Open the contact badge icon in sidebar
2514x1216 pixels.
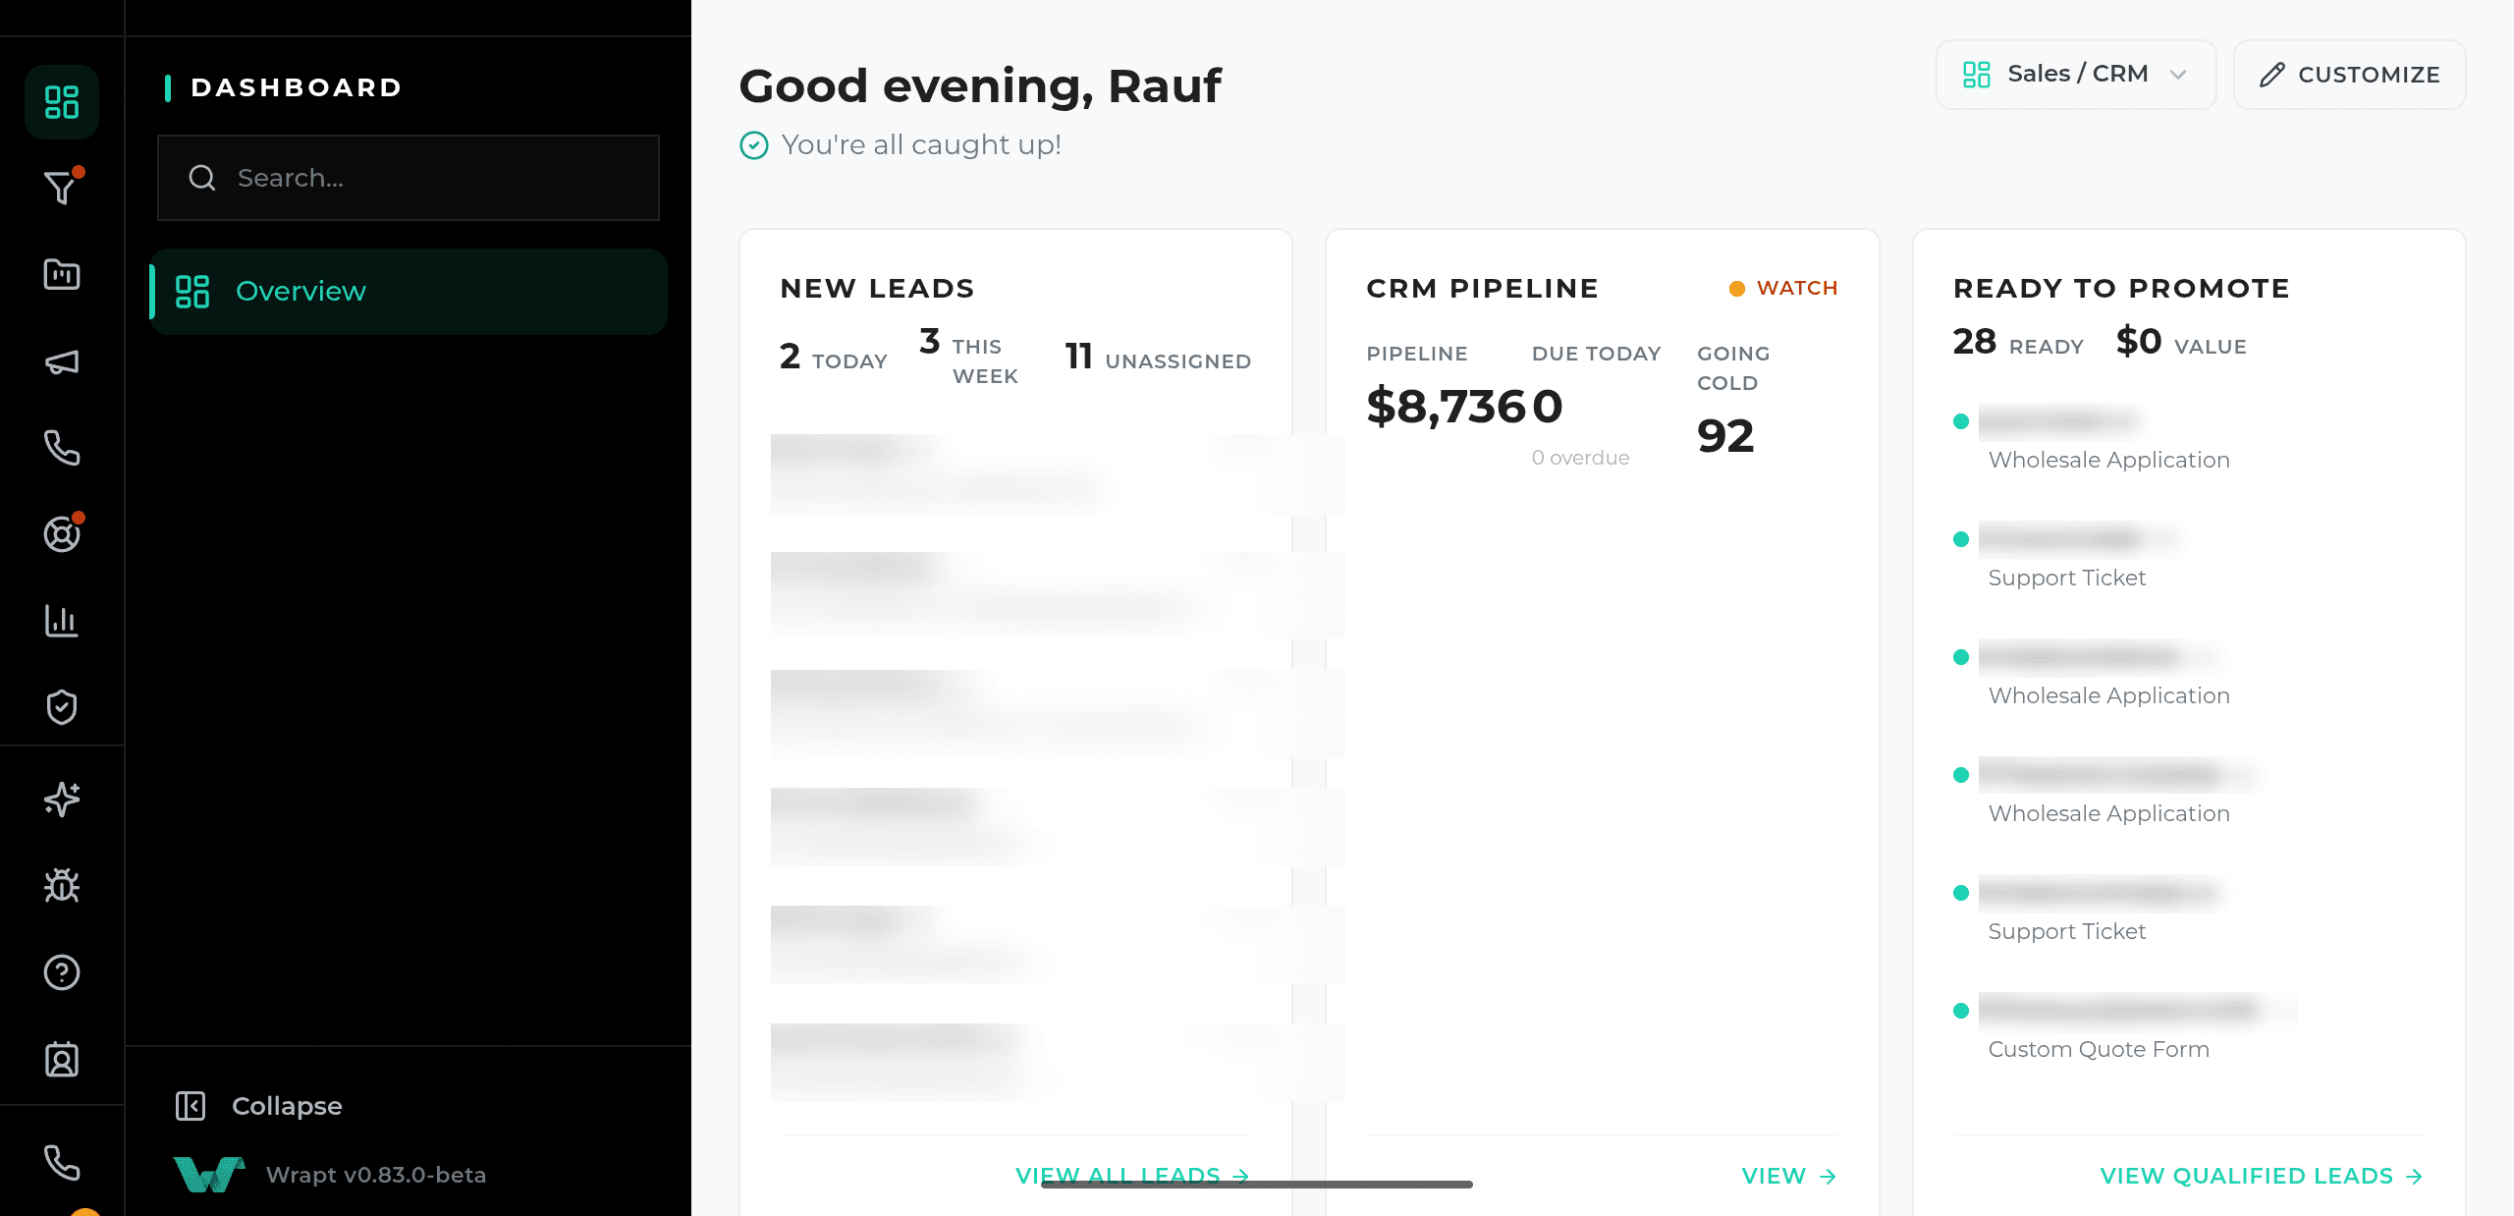click(x=62, y=1060)
